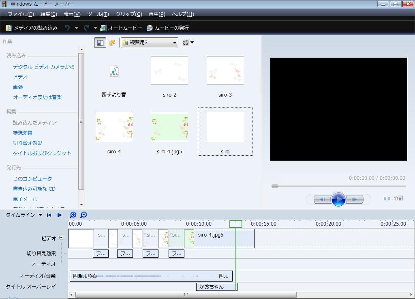Open the 再生(P) menu
The image size is (415, 299).
157,14
